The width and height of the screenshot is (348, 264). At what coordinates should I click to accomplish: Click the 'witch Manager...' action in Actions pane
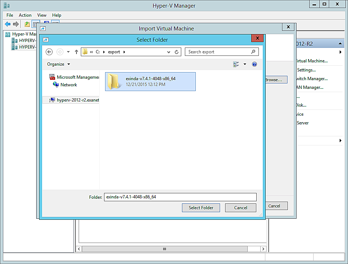coord(312,79)
